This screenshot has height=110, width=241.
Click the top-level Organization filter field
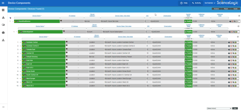click(167, 18)
